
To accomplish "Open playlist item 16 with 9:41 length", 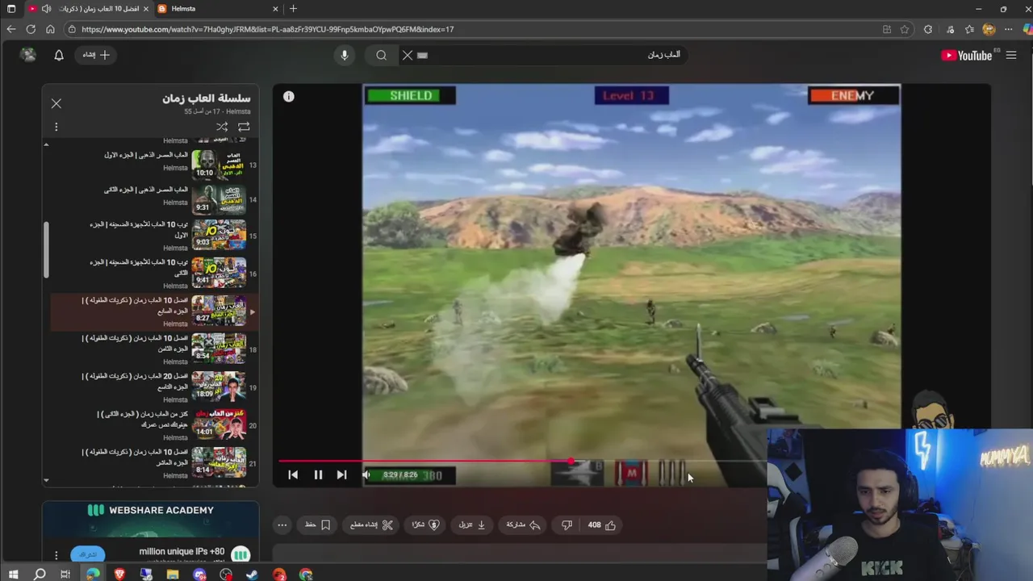I will [153, 274].
